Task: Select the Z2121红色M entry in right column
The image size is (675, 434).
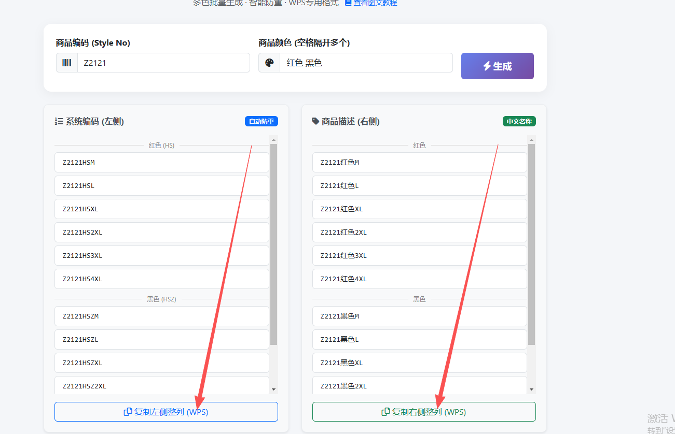Action: (419, 162)
